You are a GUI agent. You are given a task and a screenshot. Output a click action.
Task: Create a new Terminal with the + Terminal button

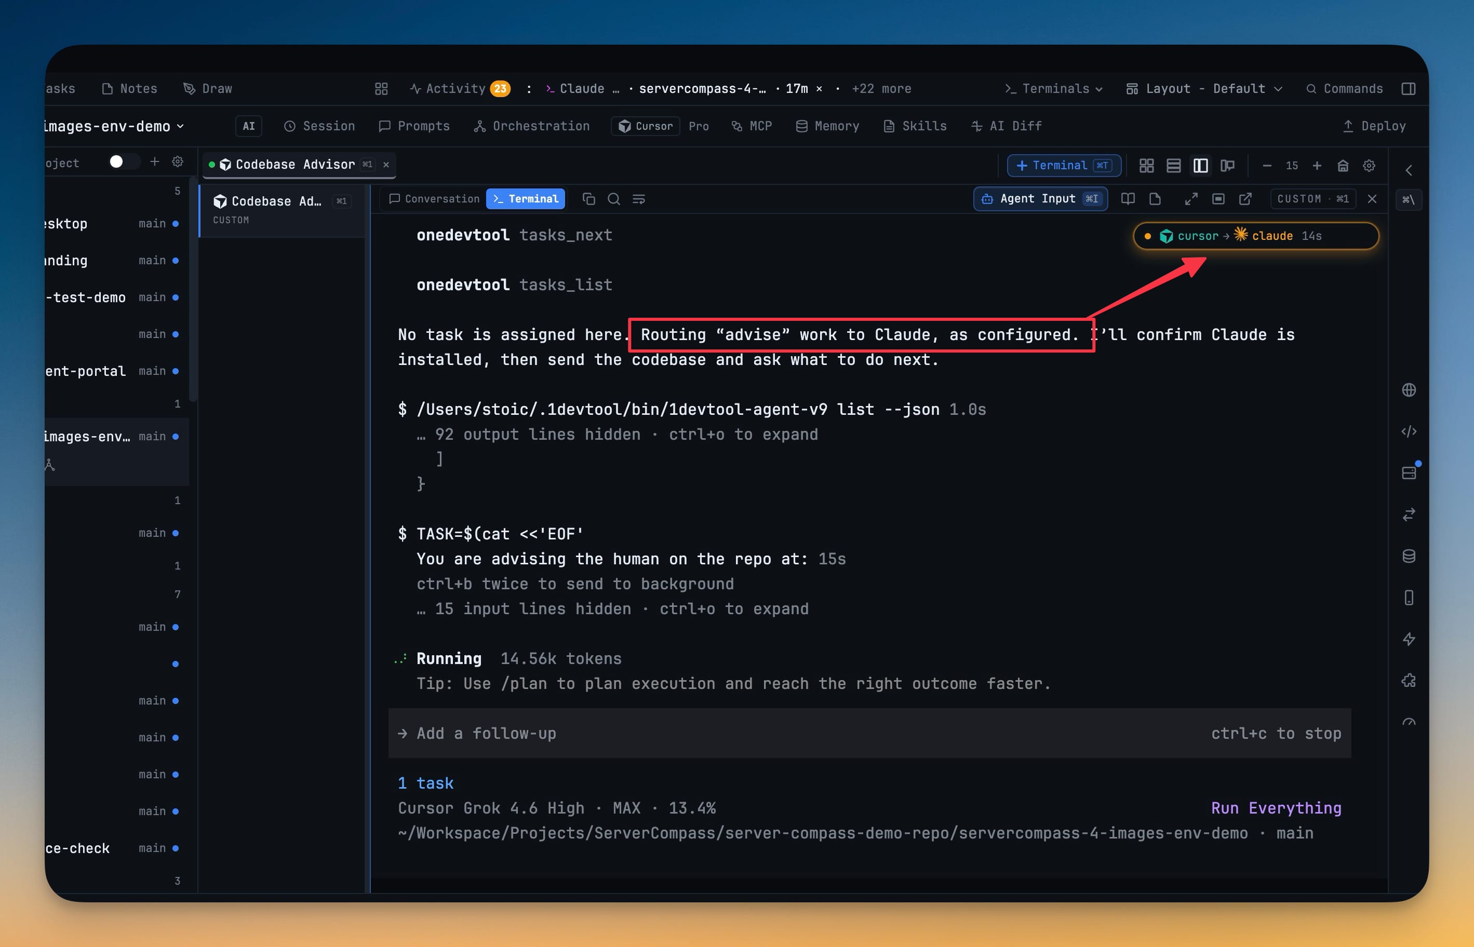[x=1064, y=166]
